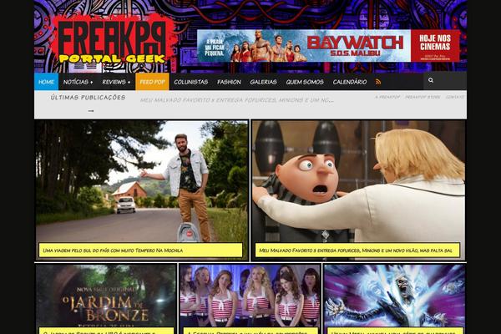The height and width of the screenshot is (334, 501).
Task: Open the Meu Malvado Favorito 3 article title
Action: [x=356, y=250]
